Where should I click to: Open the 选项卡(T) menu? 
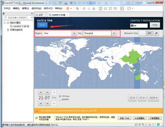[x=48, y=8]
